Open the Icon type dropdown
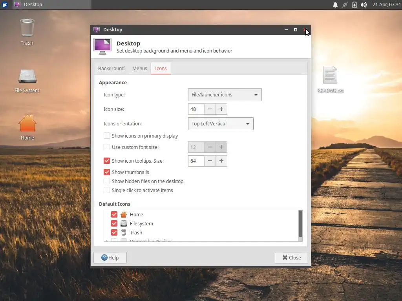 [x=225, y=95]
